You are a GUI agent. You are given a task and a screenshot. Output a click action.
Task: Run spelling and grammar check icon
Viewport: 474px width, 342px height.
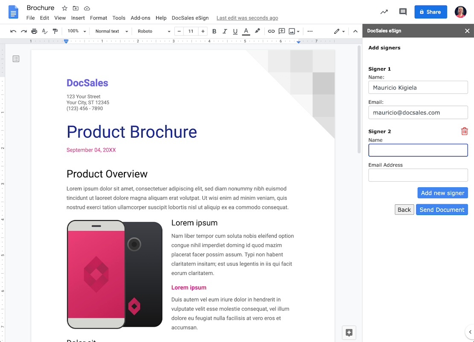[x=44, y=31]
